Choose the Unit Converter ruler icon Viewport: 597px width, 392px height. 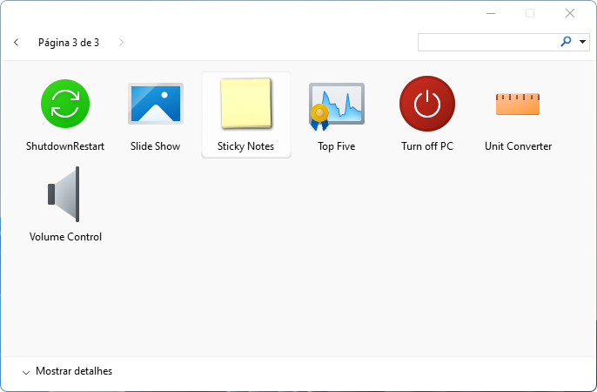tap(518, 104)
